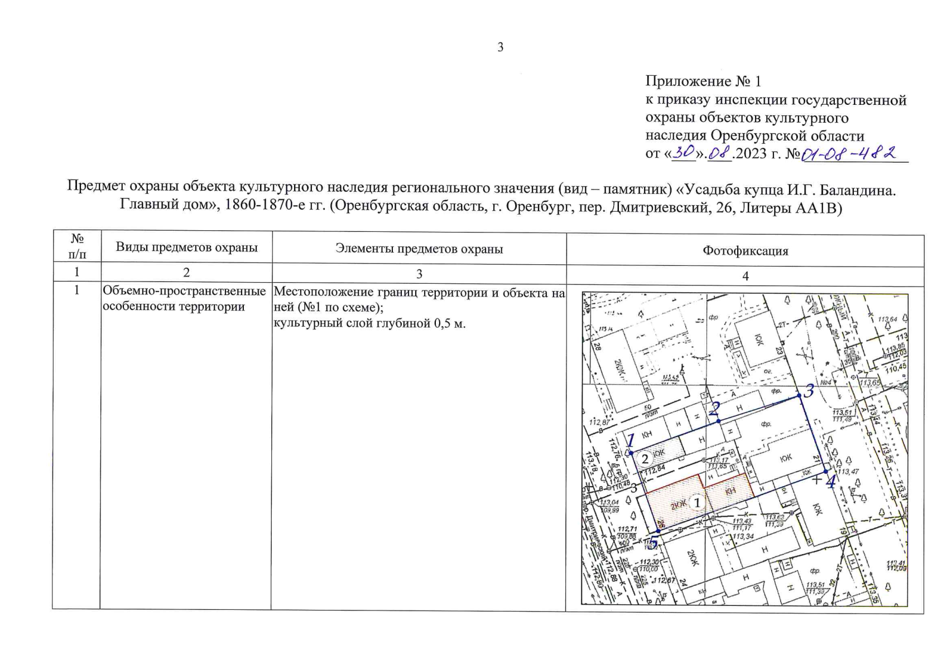Image resolution: width=947 pixels, height=669 pixels.
Task: Click the 'Элементы предметов охраны' column header
Action: pos(419,249)
